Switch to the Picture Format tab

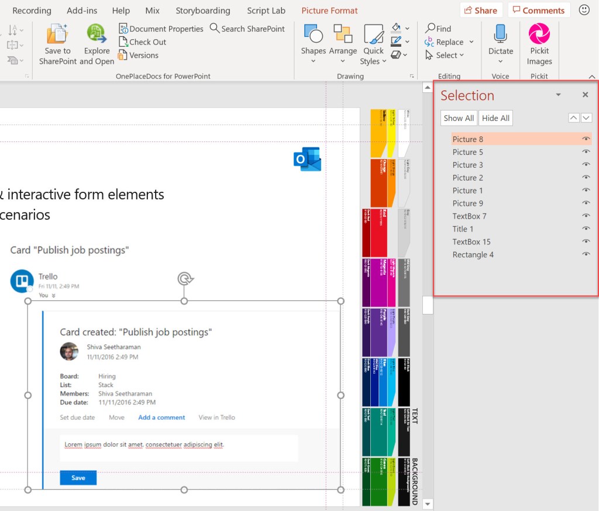[x=329, y=10]
